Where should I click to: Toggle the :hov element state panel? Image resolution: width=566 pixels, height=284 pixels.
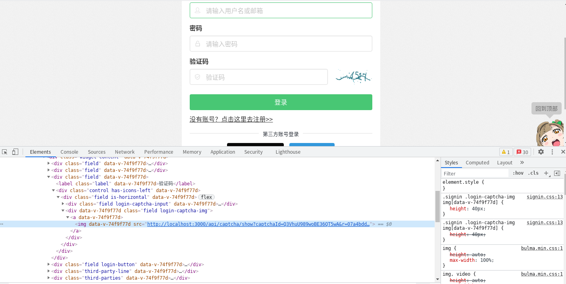point(518,173)
